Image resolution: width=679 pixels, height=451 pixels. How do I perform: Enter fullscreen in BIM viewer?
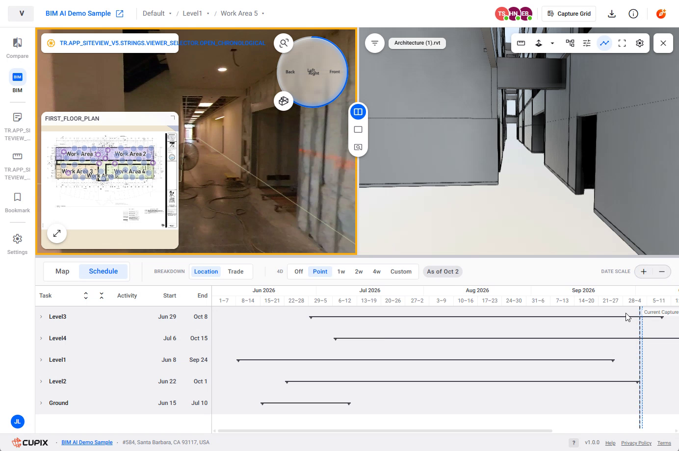click(x=622, y=43)
